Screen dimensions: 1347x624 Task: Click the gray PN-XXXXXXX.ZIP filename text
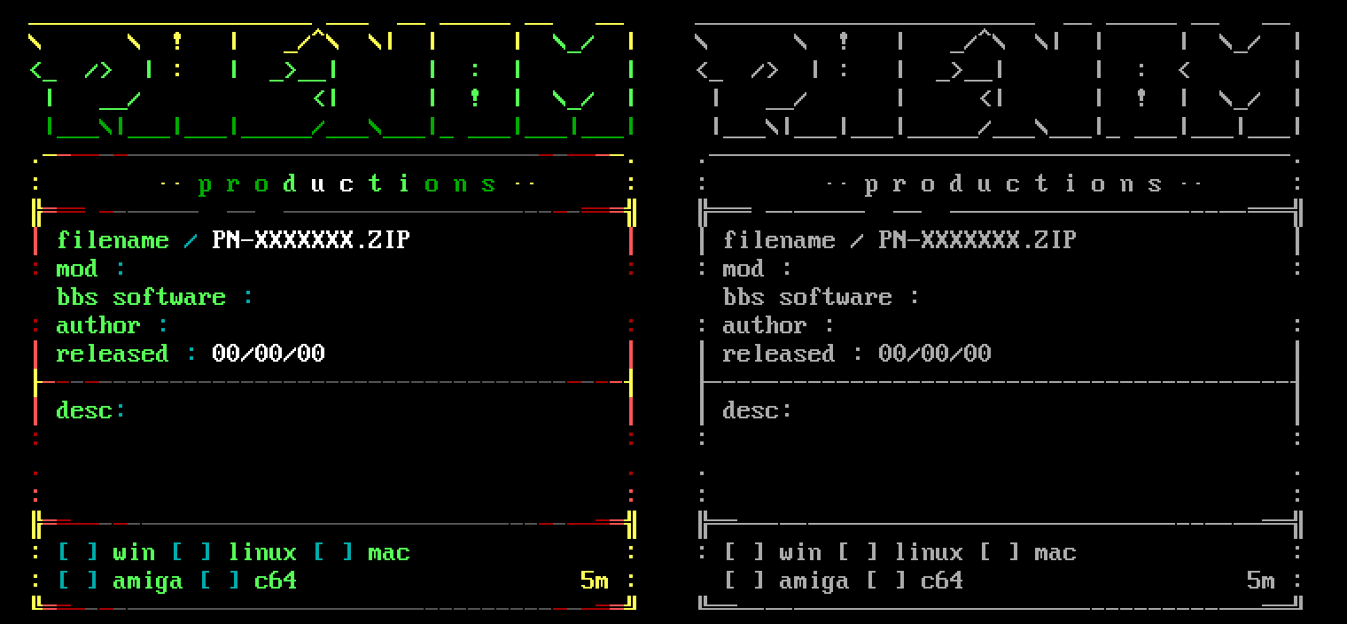point(977,240)
